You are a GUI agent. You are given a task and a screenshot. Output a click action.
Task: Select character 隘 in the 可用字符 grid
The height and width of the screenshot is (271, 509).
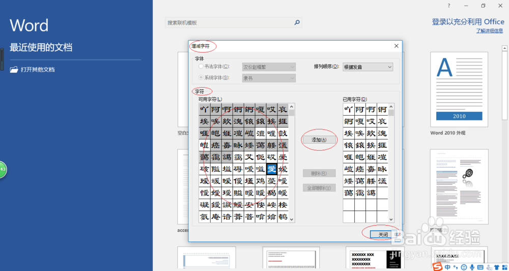click(215, 169)
